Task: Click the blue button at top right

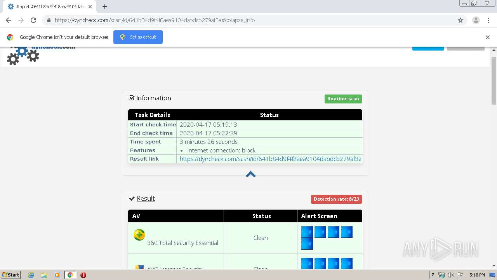Action: 428,48
